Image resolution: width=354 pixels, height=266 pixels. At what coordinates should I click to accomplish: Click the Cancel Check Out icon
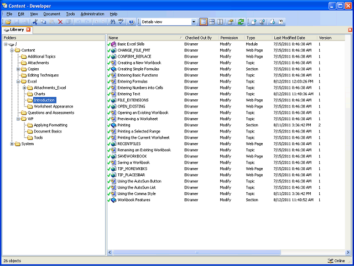(281, 22)
